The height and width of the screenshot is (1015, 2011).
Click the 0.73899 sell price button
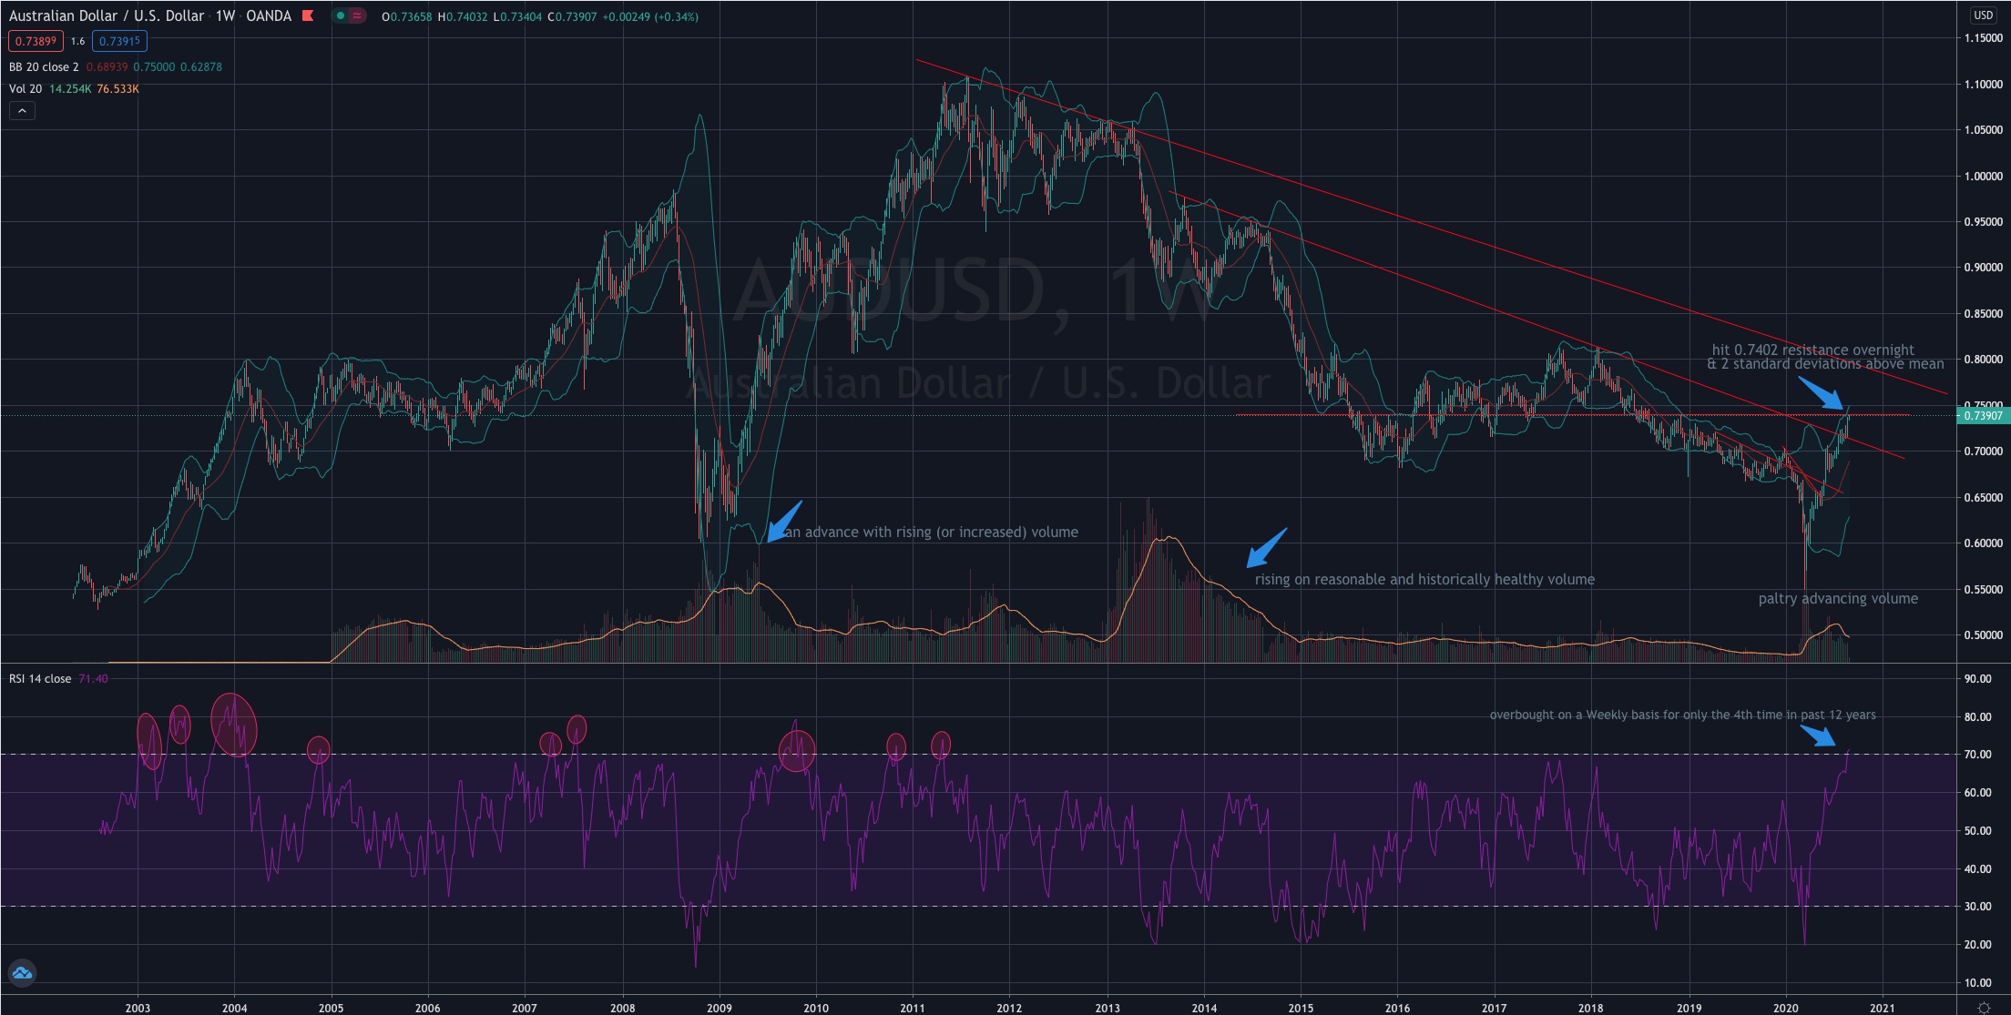coord(37,41)
